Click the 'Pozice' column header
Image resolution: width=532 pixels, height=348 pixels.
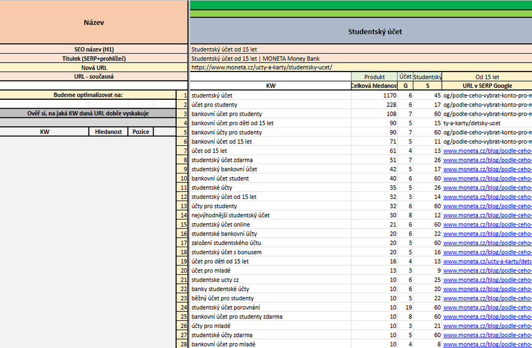pyautogui.click(x=140, y=132)
